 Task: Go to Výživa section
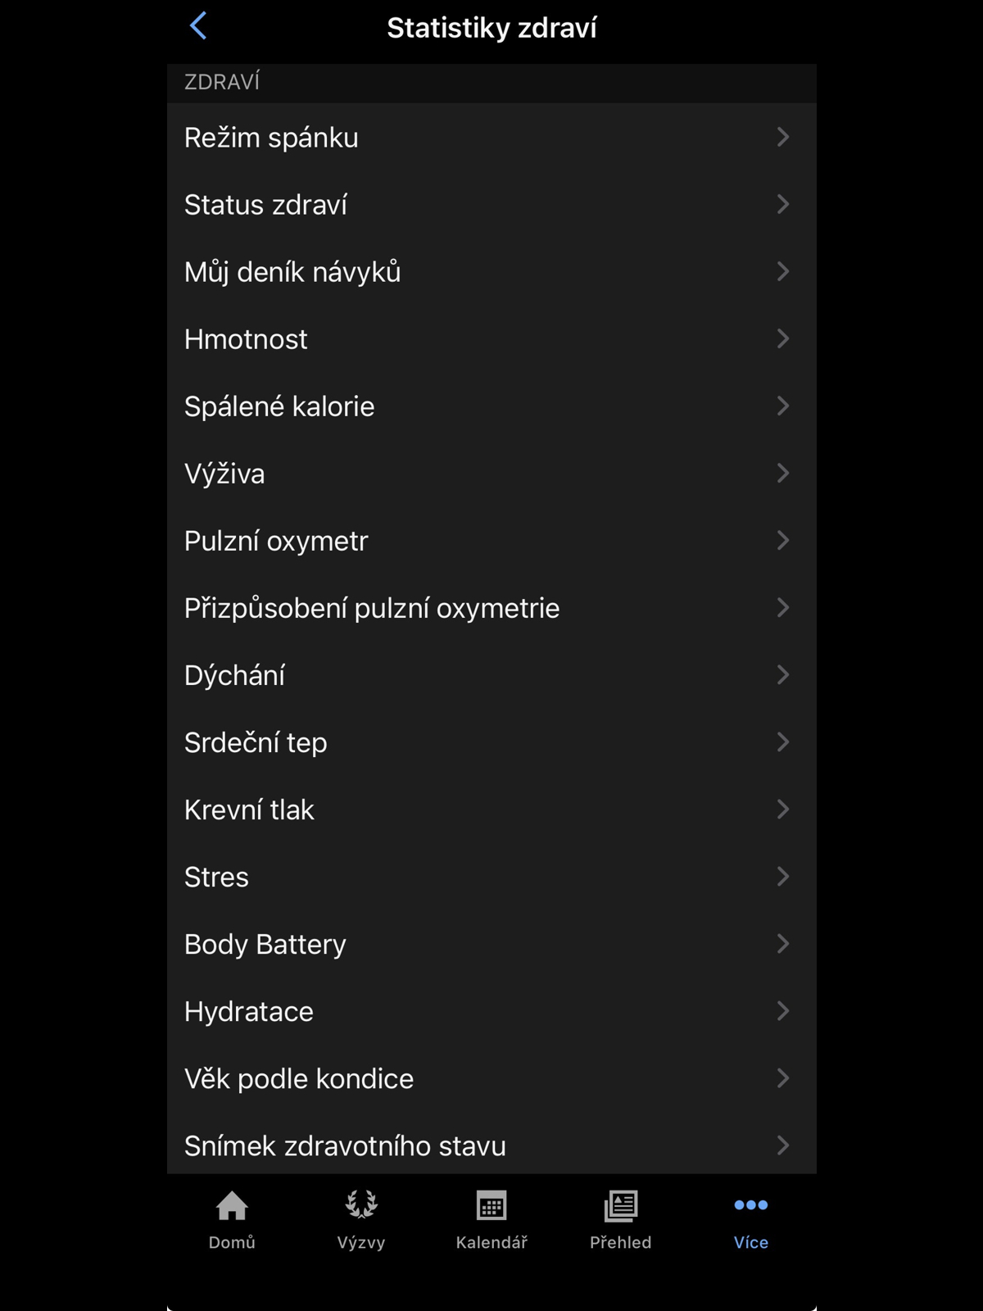point(225,474)
